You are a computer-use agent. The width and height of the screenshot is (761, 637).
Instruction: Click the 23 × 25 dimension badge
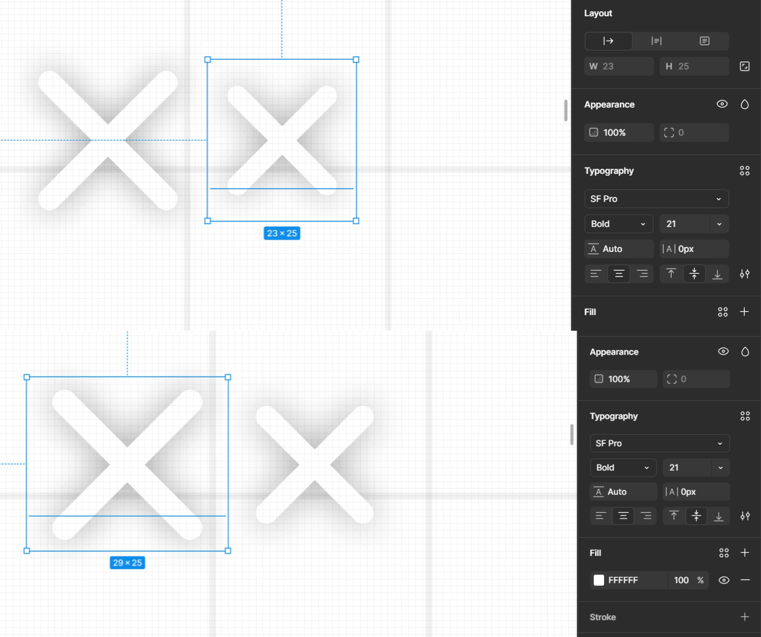(282, 233)
